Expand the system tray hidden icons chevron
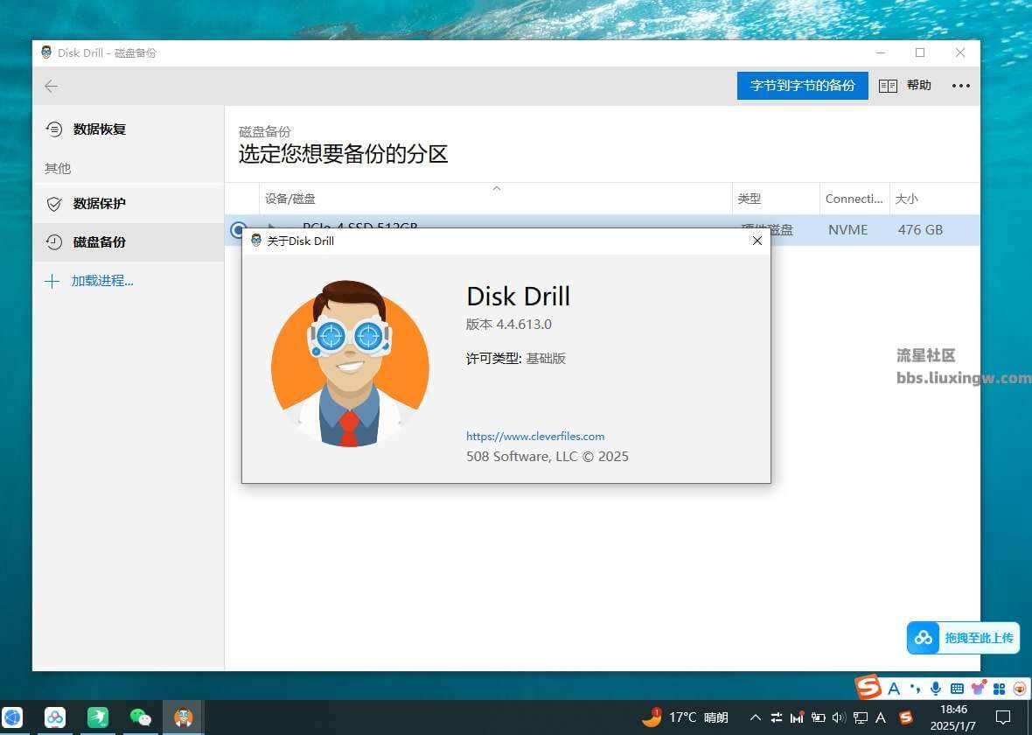The image size is (1032, 735). (x=756, y=717)
